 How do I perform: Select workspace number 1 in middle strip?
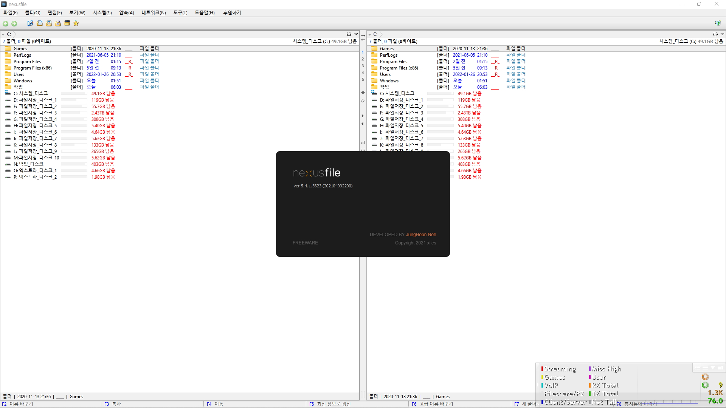click(x=363, y=52)
